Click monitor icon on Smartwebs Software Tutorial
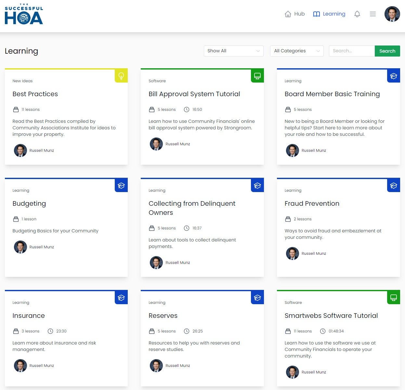Viewport: 405px width, 390px height. [x=393, y=298]
